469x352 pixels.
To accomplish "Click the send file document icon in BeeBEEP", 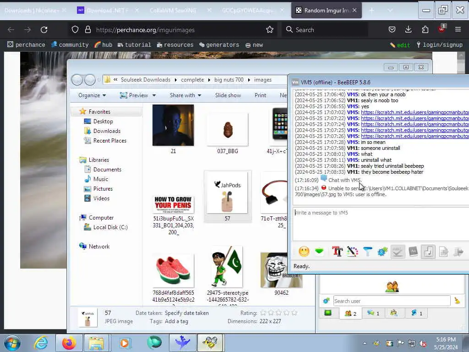I will (443, 252).
